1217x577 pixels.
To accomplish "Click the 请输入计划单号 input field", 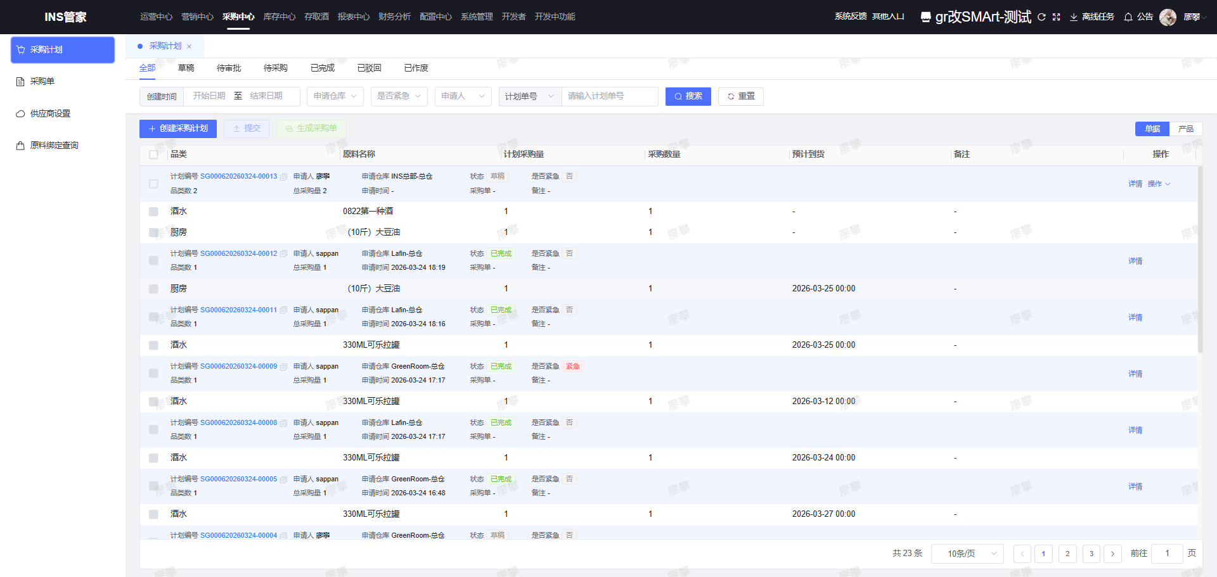I will (609, 96).
